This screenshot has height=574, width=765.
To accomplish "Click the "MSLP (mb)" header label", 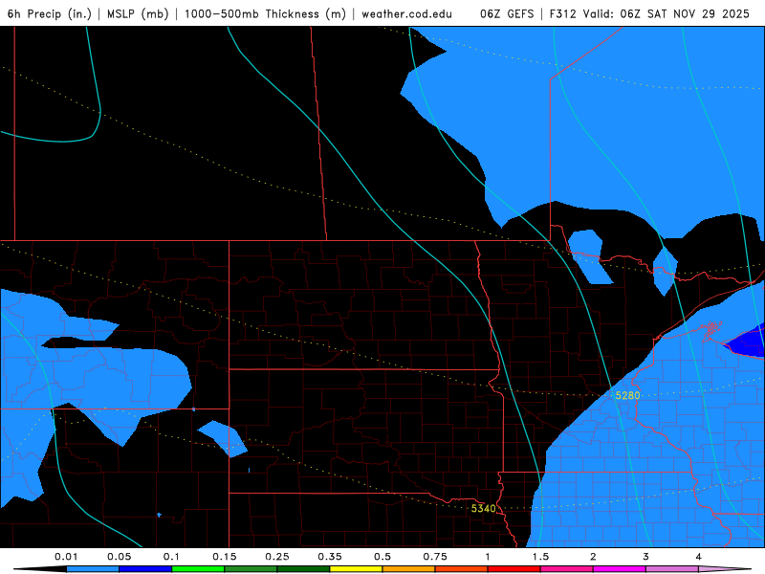I will click(x=138, y=13).
